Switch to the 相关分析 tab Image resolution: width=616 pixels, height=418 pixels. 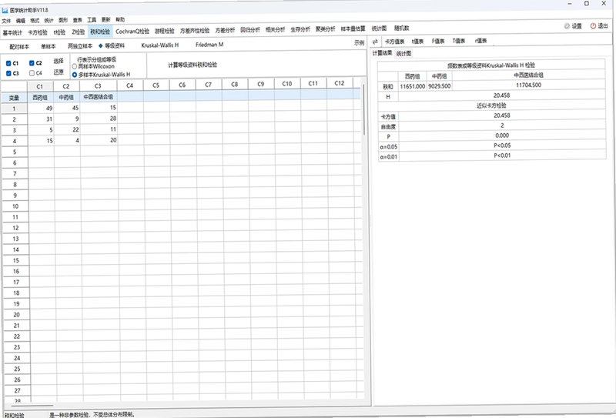275,29
